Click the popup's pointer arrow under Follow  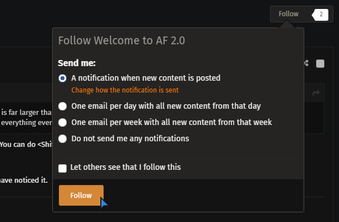point(287,24)
